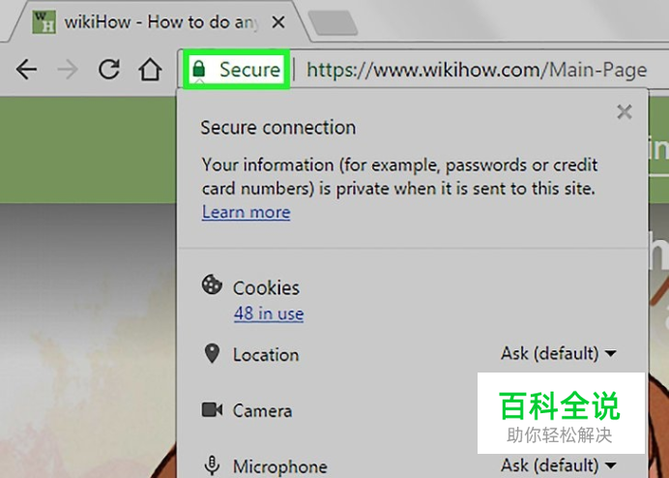669x478 pixels.
Task: Close the Secure connection popup
Action: click(625, 112)
